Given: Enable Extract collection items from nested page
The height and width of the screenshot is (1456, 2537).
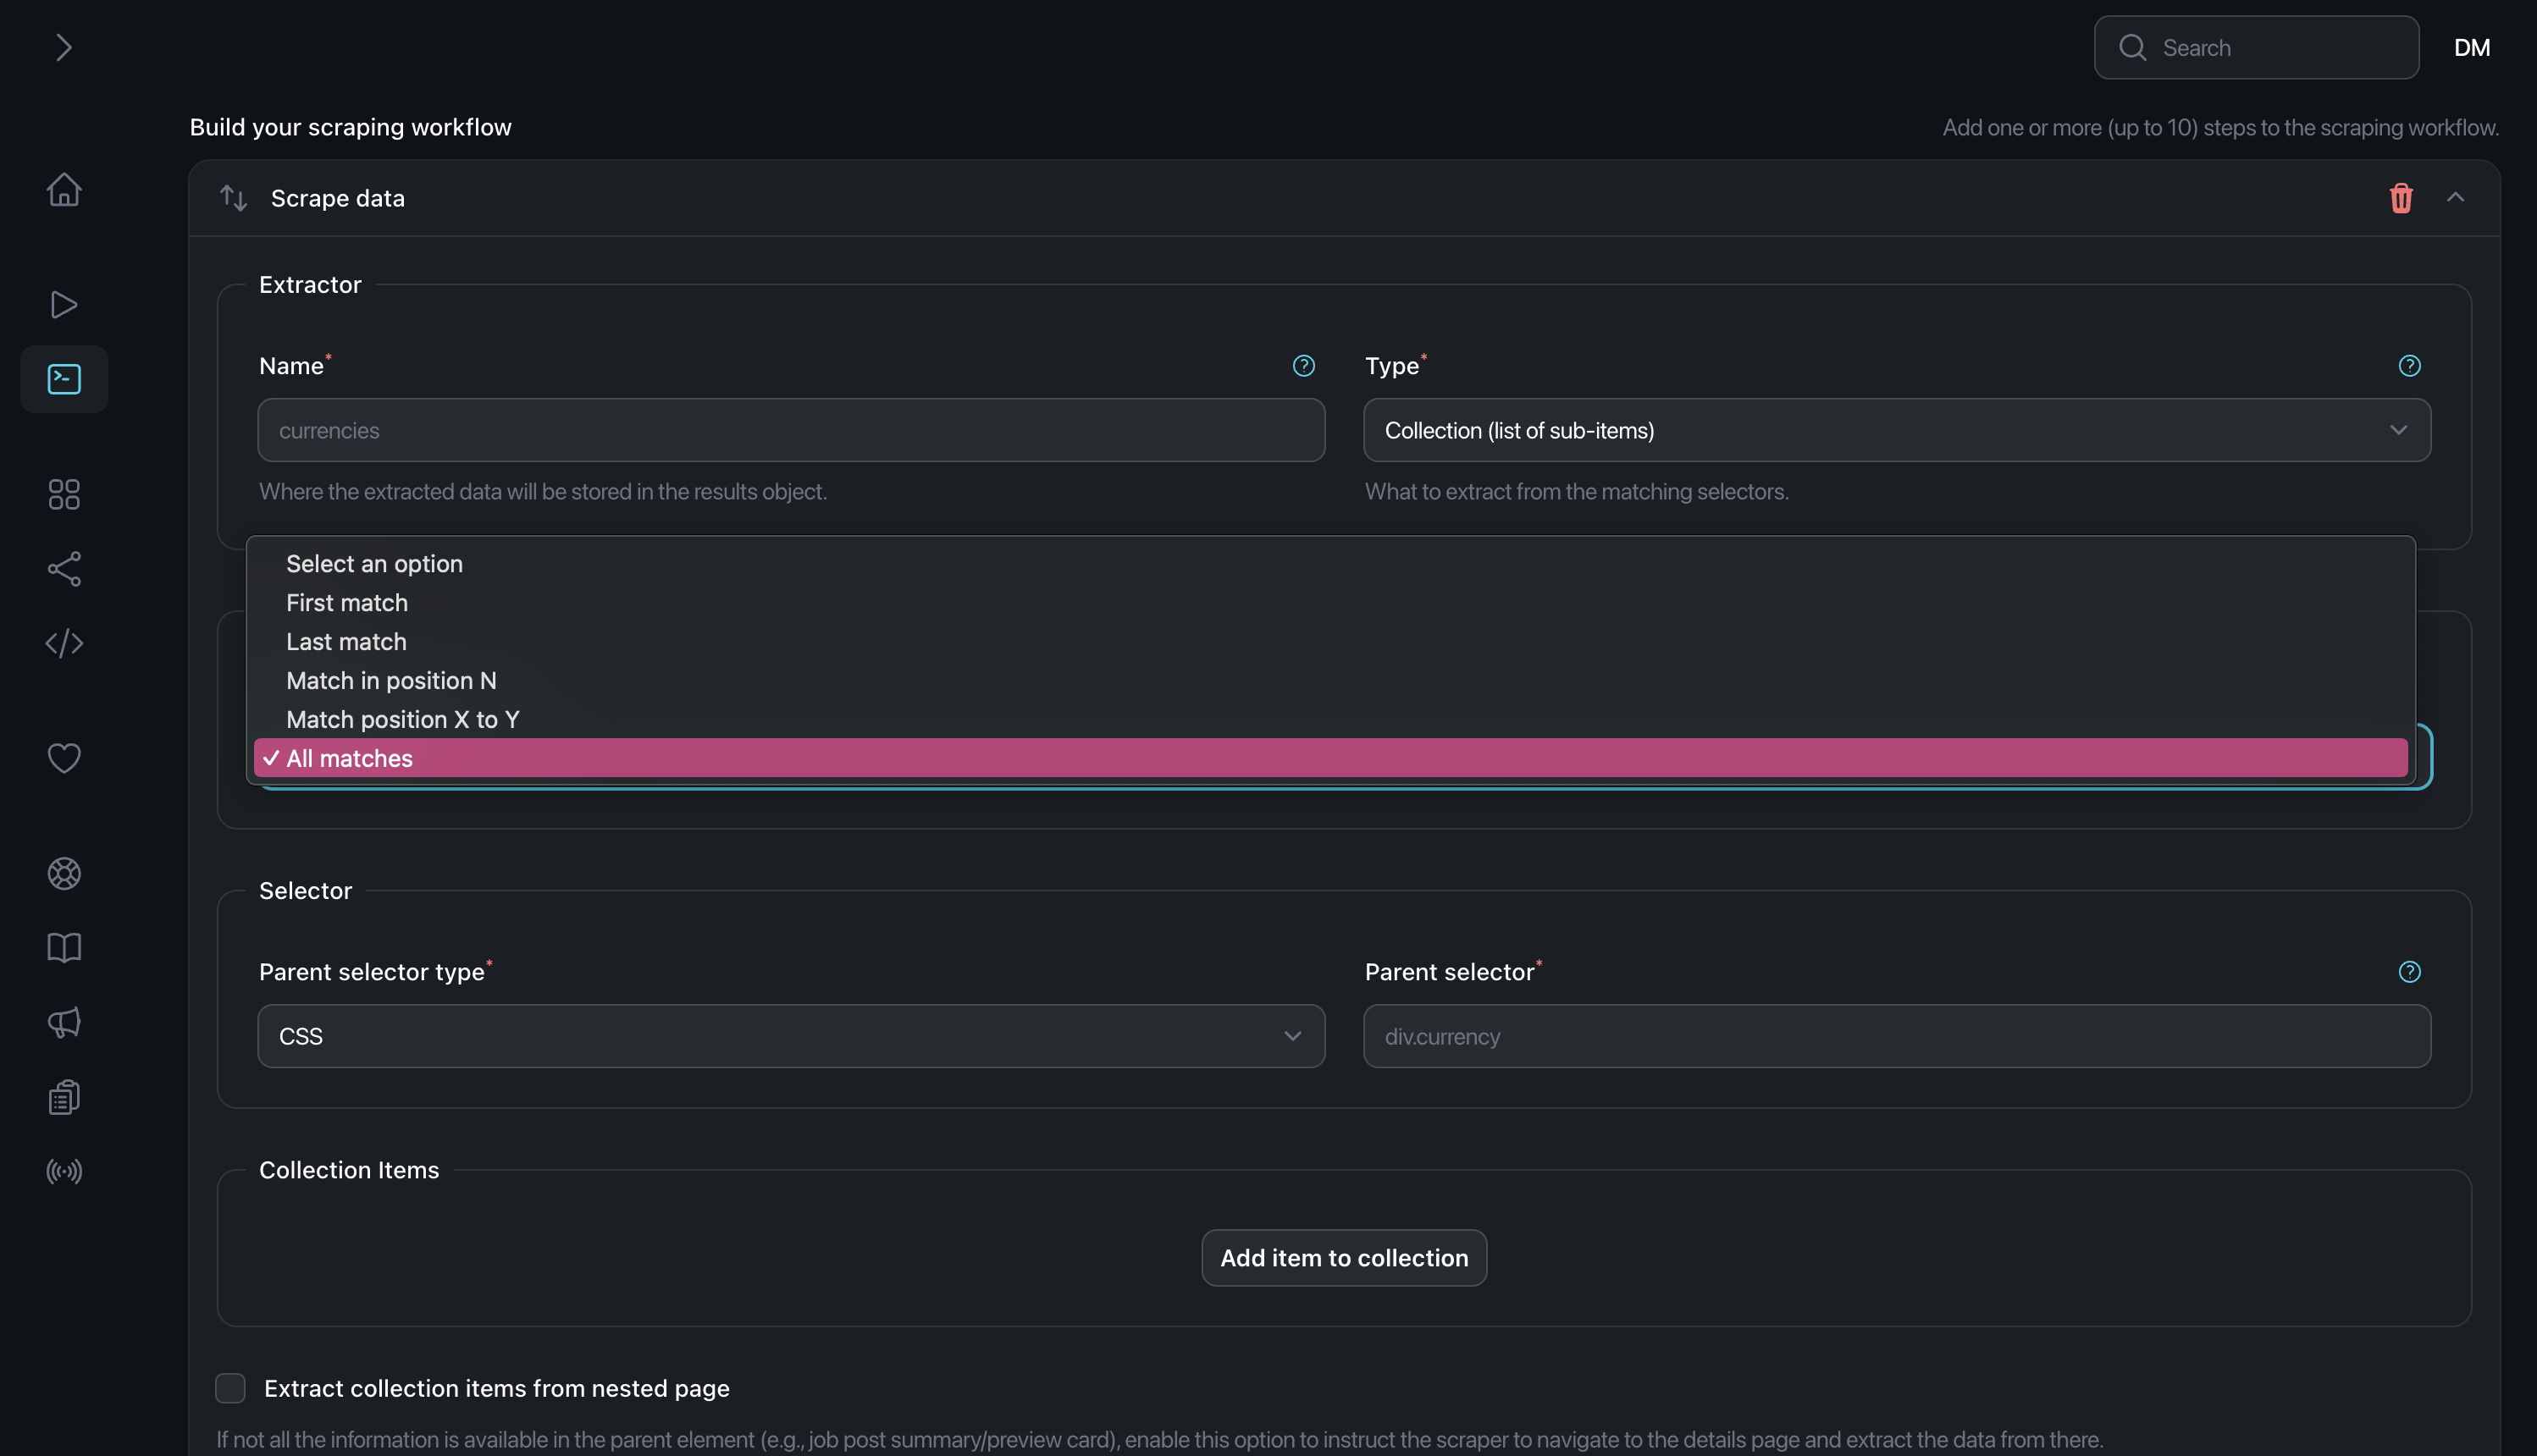Looking at the screenshot, I should point(230,1388).
